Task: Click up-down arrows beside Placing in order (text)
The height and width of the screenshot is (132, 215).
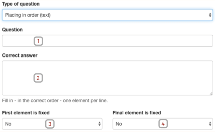Action: (210, 15)
